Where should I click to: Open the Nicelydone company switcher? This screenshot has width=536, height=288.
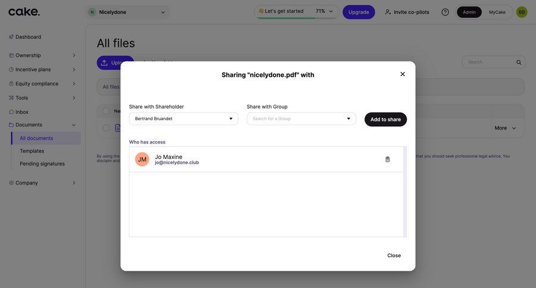coord(127,12)
